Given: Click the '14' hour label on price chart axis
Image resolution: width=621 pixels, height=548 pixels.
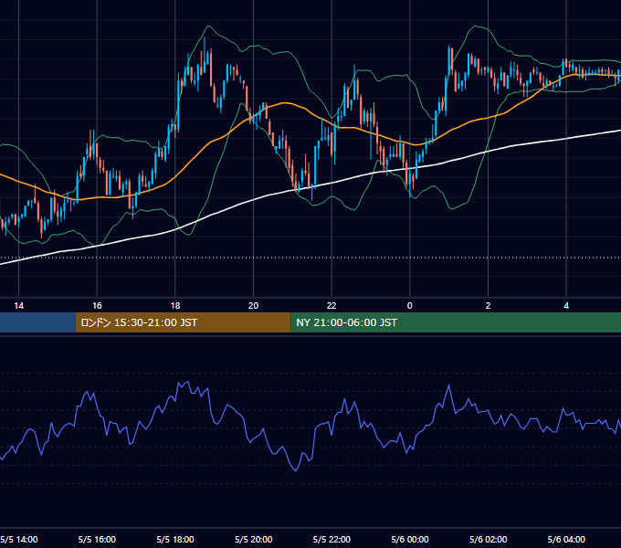Looking at the screenshot, I should (x=18, y=306).
